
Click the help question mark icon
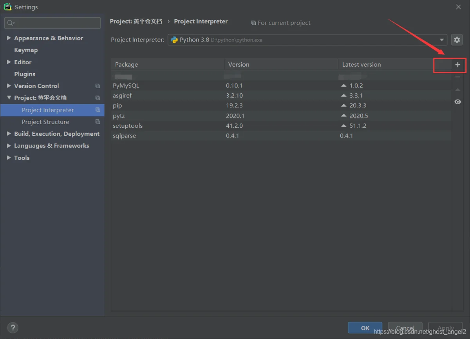coord(13,328)
